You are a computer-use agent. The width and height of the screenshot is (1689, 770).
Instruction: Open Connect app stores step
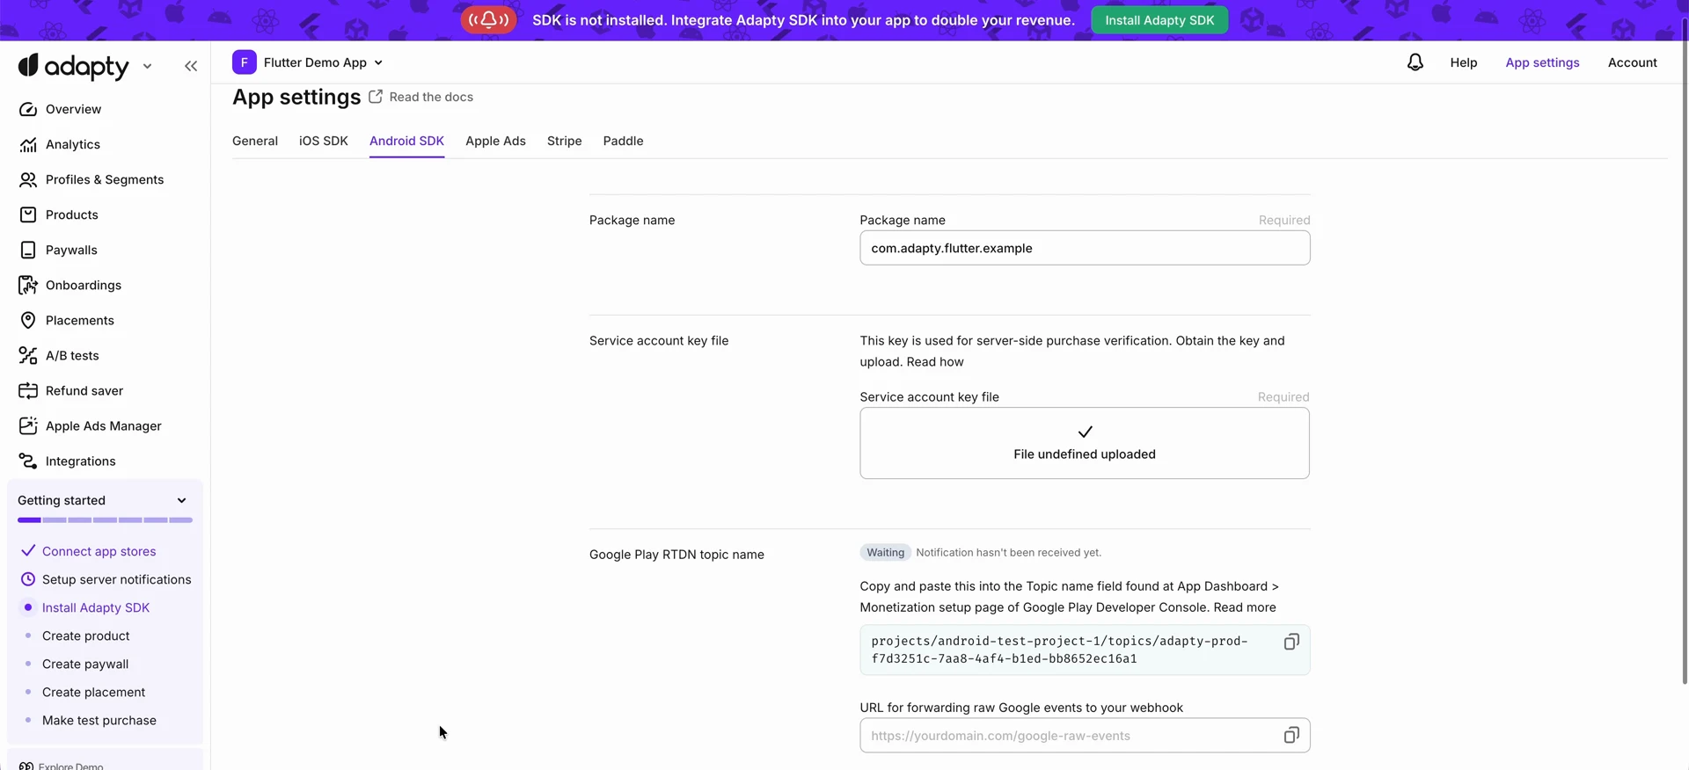point(99,551)
